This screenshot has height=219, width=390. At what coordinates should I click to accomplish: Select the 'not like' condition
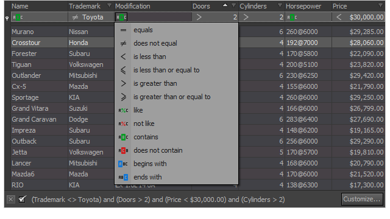[x=176, y=123]
